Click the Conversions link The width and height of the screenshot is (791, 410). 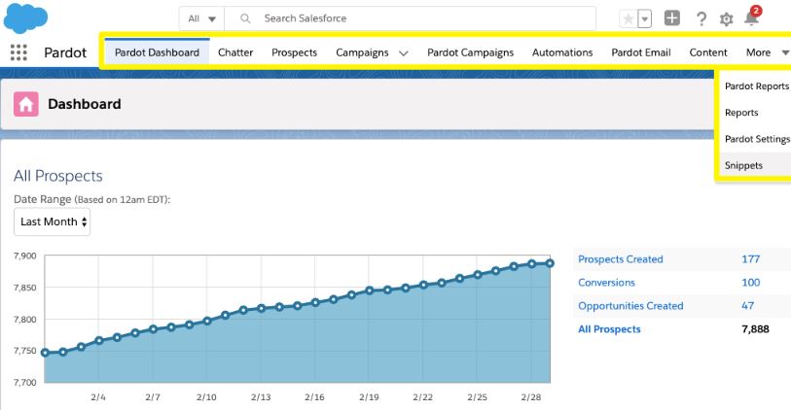click(x=606, y=283)
